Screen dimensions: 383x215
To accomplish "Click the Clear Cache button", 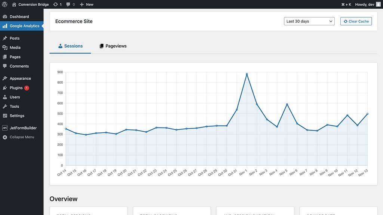I will point(356,21).
